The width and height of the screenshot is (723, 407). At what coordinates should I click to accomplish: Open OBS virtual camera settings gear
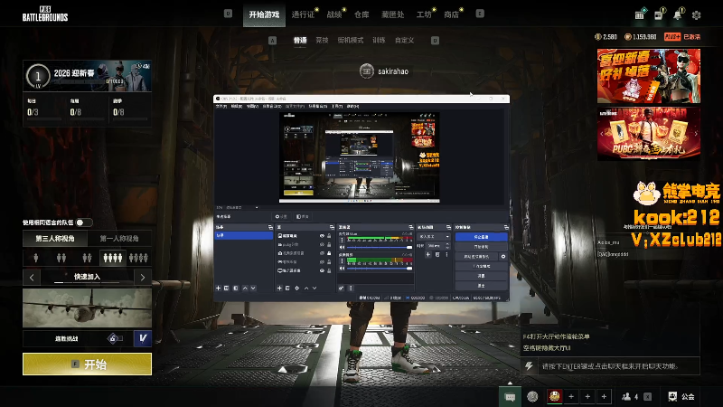(x=503, y=256)
